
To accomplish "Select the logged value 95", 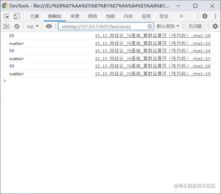I will (x=12, y=36).
